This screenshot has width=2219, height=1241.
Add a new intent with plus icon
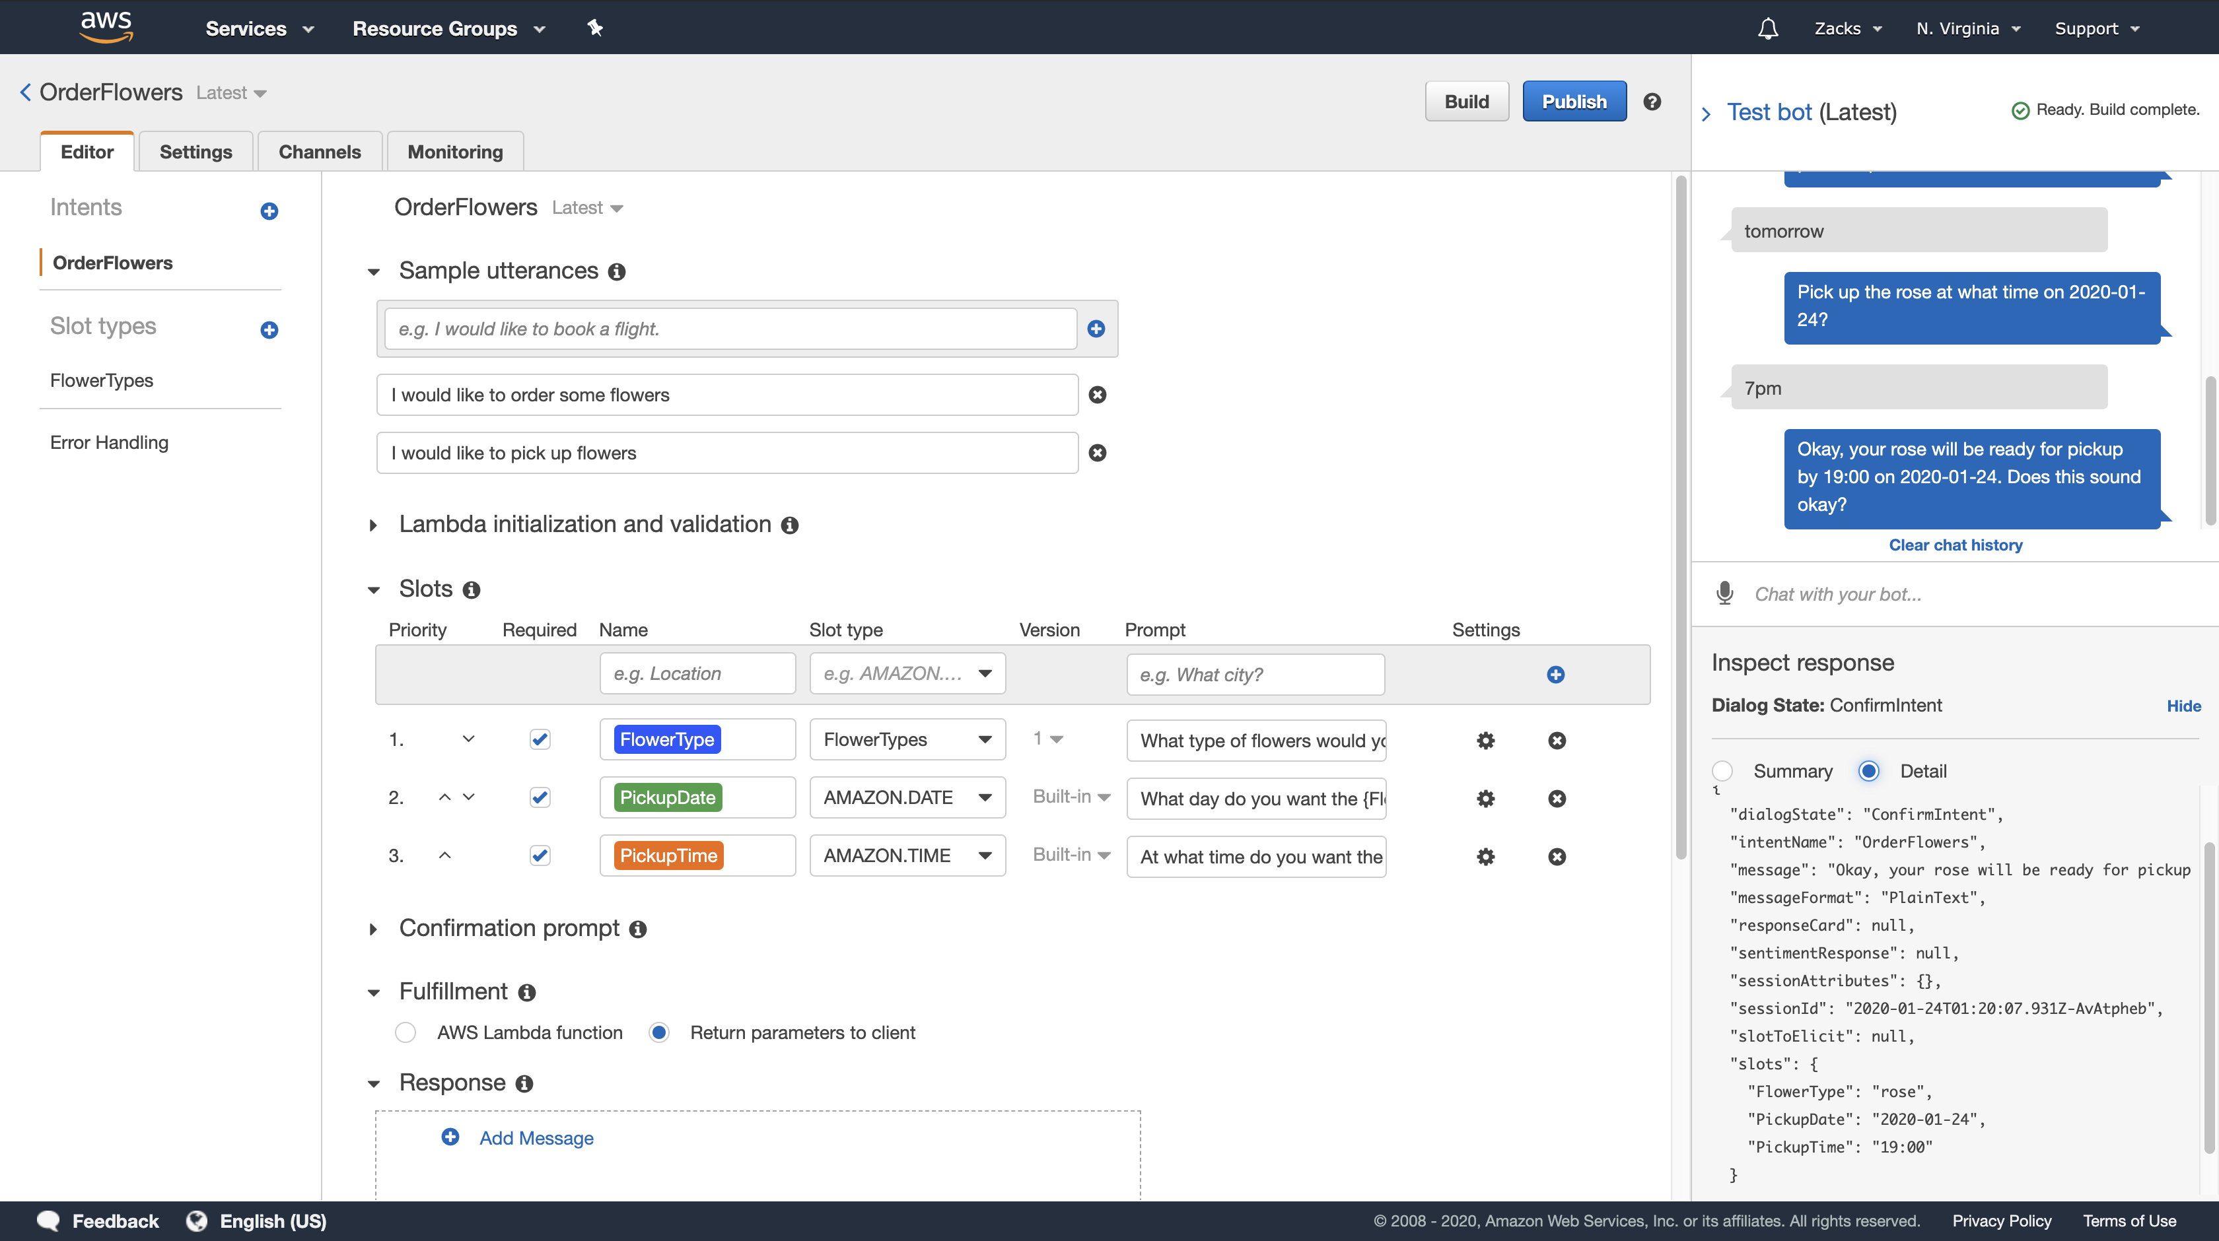point(269,211)
